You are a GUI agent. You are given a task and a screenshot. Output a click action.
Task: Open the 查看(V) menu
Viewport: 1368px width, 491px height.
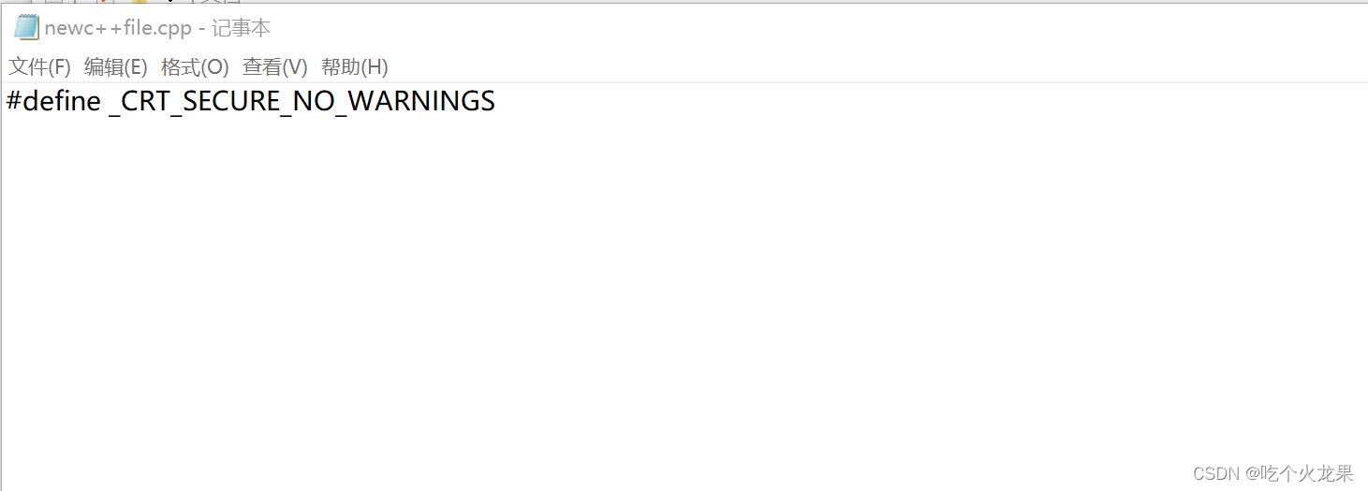(x=274, y=67)
